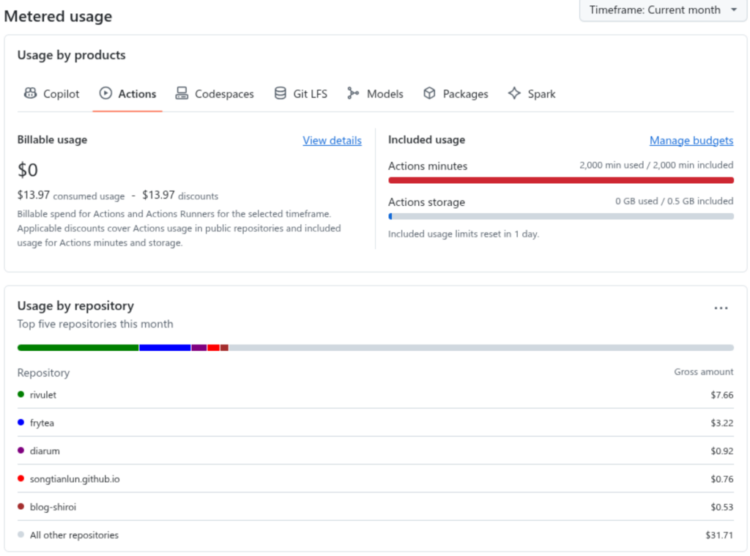
Task: Select the songtianlun.github.io repository name
Action: pyautogui.click(x=75, y=479)
